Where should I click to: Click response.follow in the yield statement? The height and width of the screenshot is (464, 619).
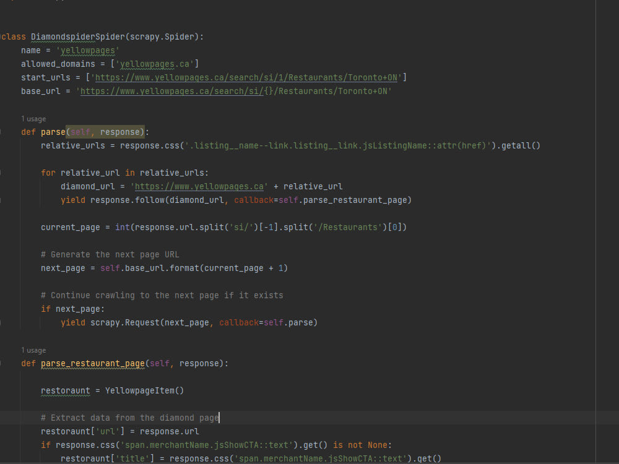(127, 200)
